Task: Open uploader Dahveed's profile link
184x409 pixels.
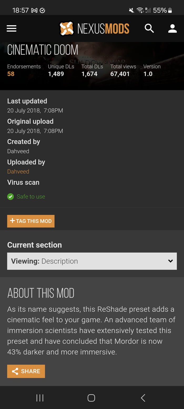Action: (18, 171)
